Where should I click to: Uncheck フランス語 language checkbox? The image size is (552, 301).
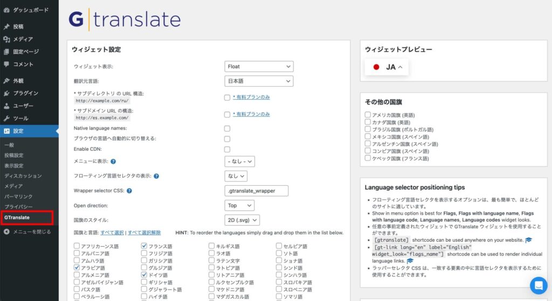(144, 246)
